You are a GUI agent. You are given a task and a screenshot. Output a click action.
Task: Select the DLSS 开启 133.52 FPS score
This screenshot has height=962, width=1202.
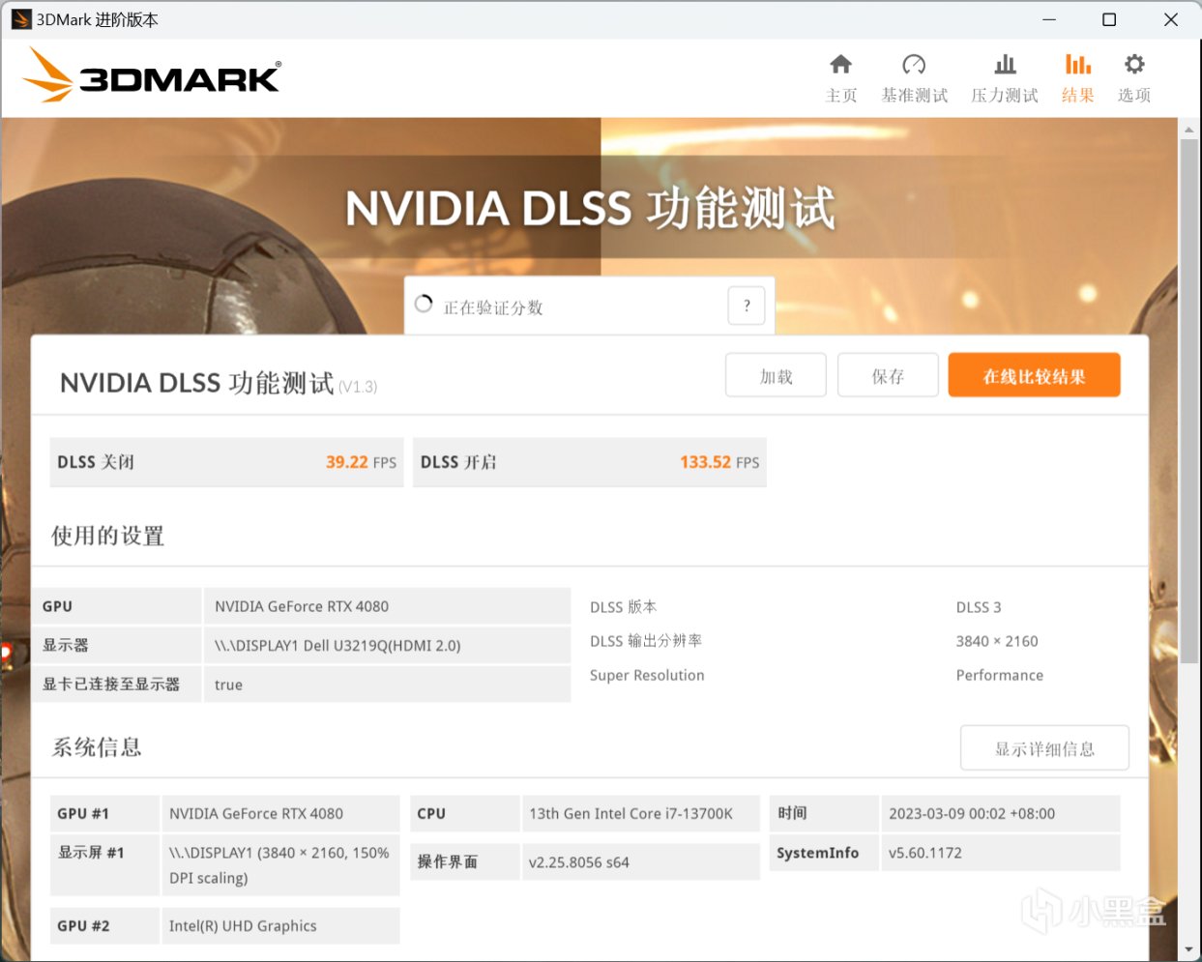(590, 462)
